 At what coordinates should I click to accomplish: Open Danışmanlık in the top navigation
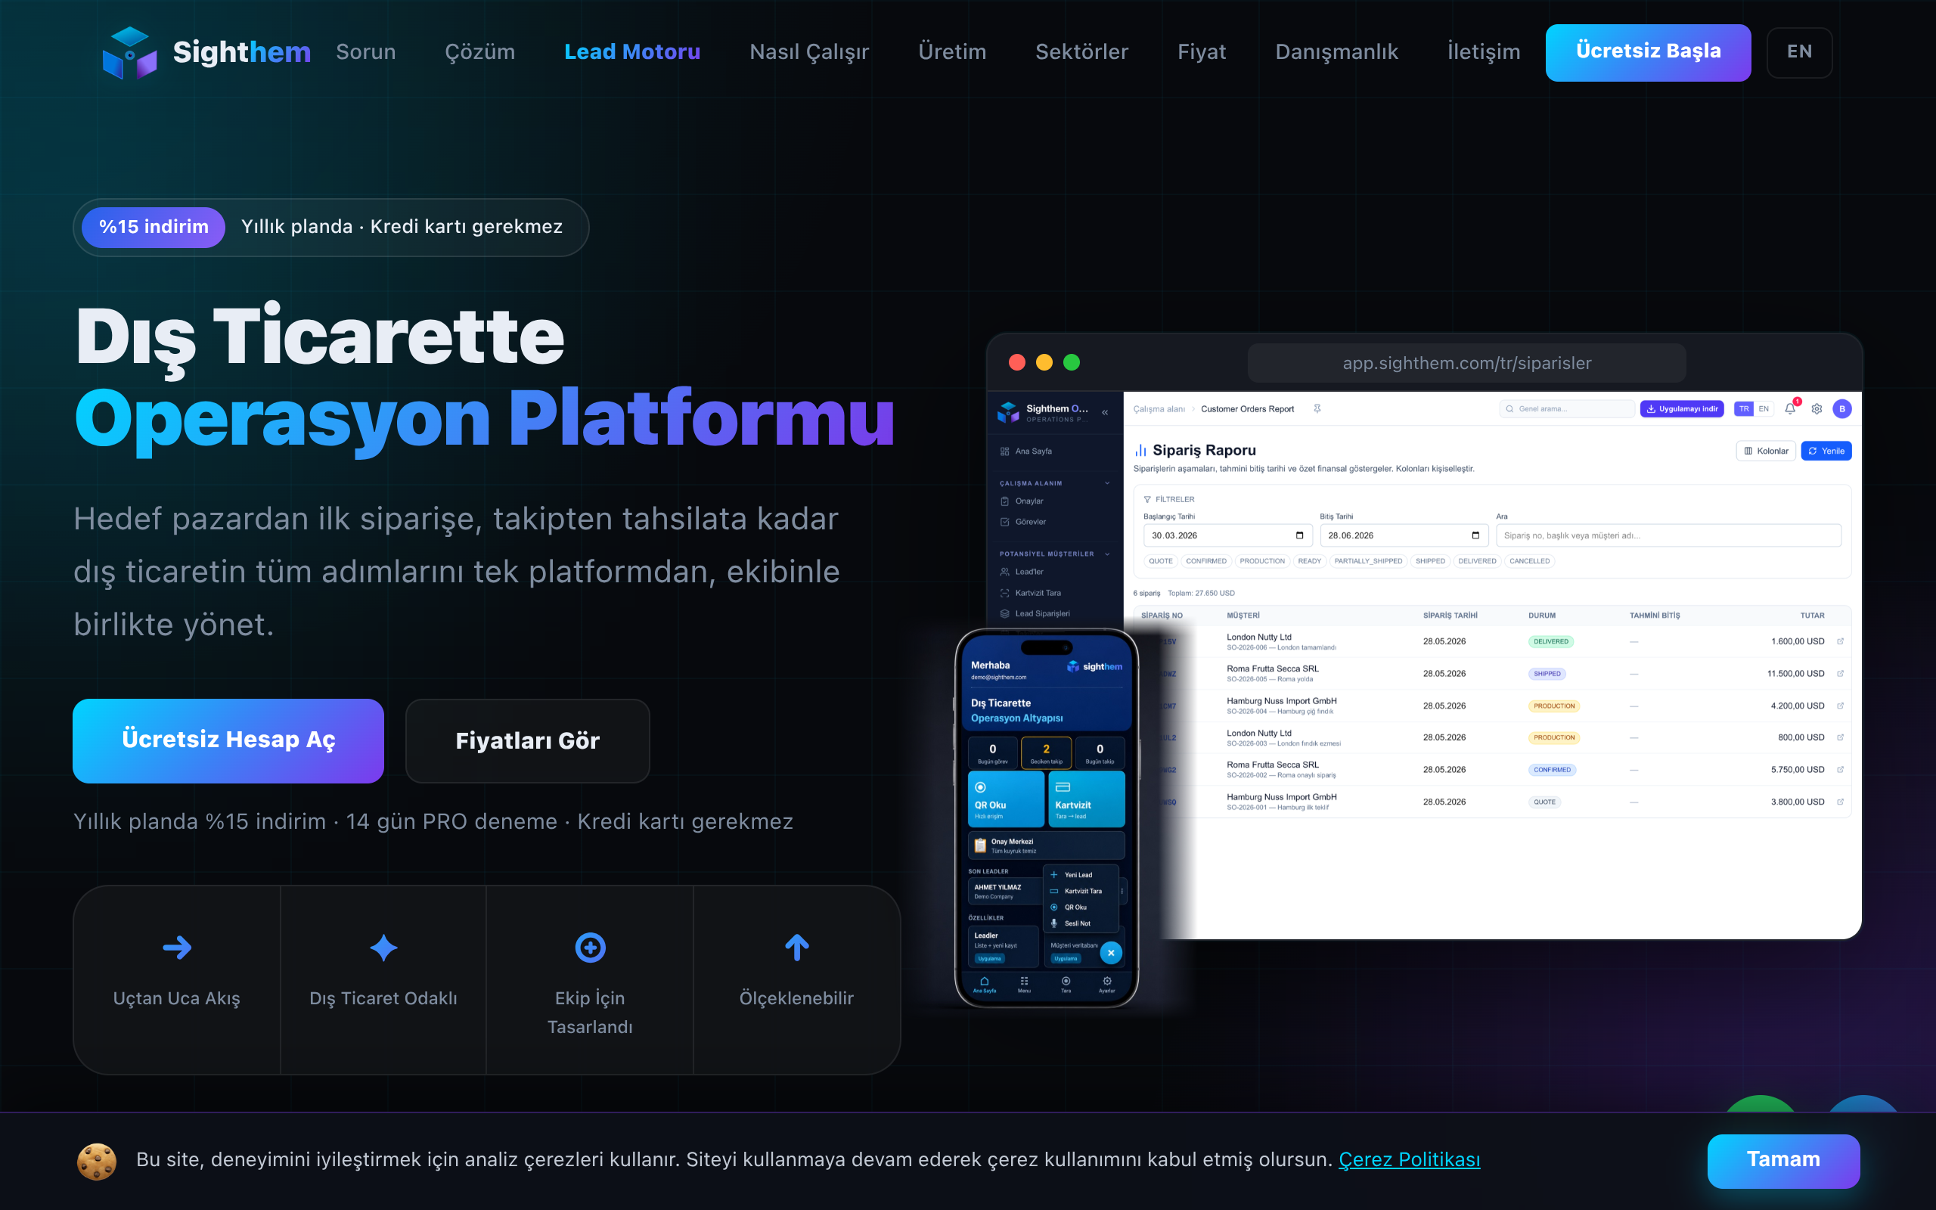pyautogui.click(x=1337, y=52)
